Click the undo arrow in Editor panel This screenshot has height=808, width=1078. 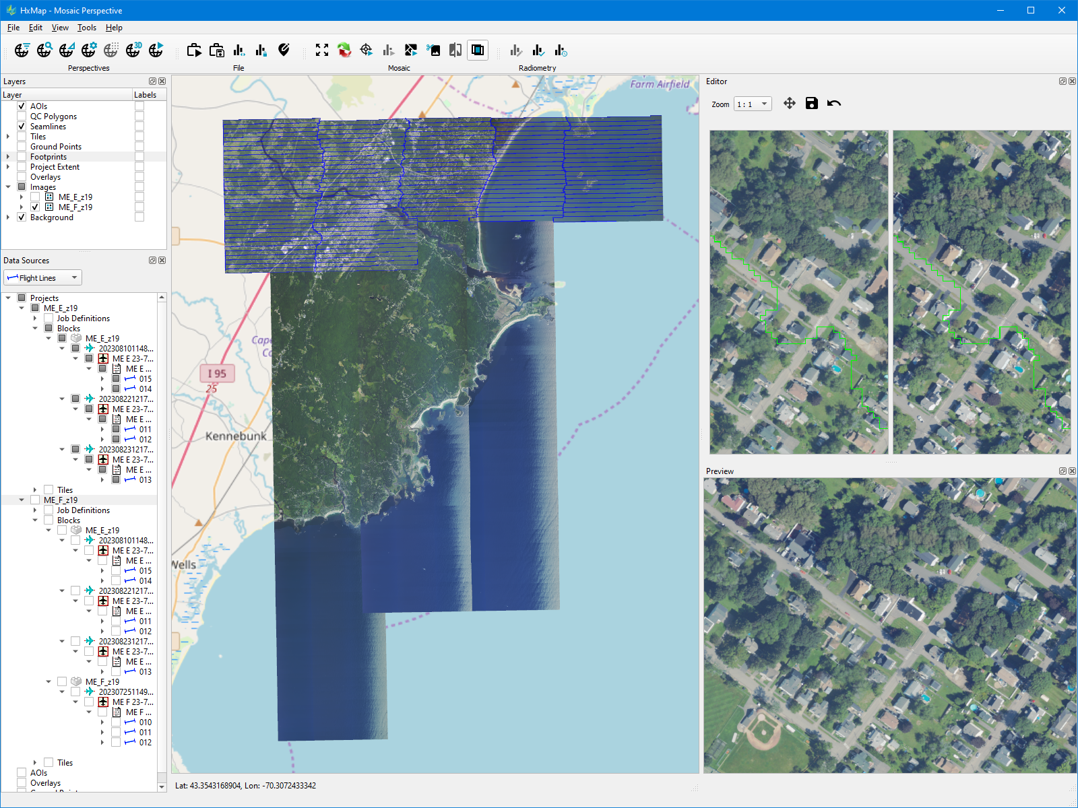pos(834,103)
